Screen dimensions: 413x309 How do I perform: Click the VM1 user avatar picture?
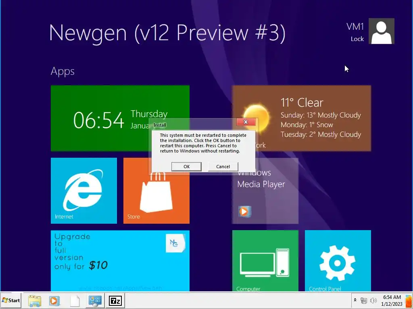tap(382, 31)
